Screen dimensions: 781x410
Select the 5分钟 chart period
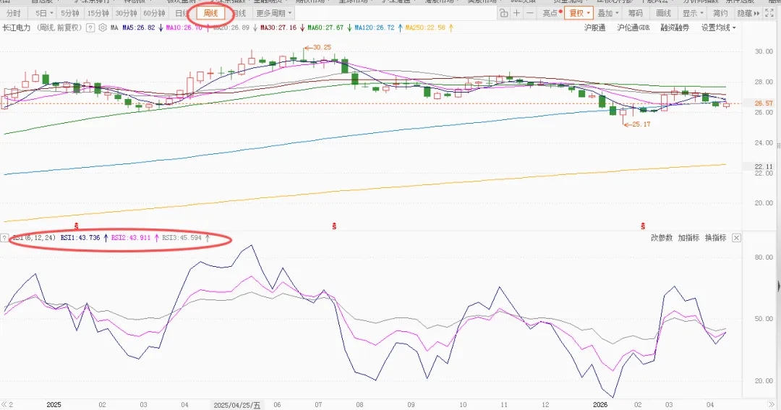pos(69,14)
